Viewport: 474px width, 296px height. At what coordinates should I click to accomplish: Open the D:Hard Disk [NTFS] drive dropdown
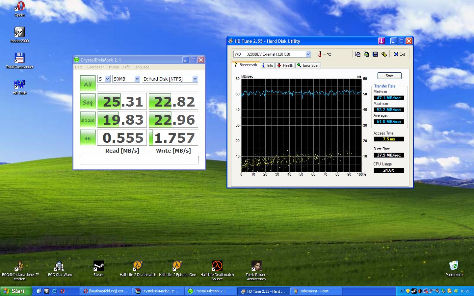195,79
